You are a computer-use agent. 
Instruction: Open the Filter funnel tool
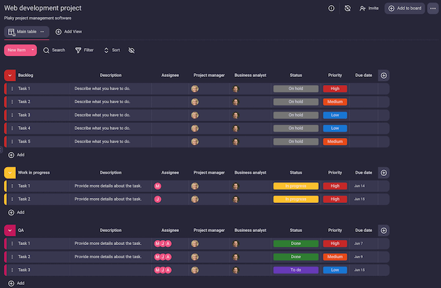[x=78, y=50]
